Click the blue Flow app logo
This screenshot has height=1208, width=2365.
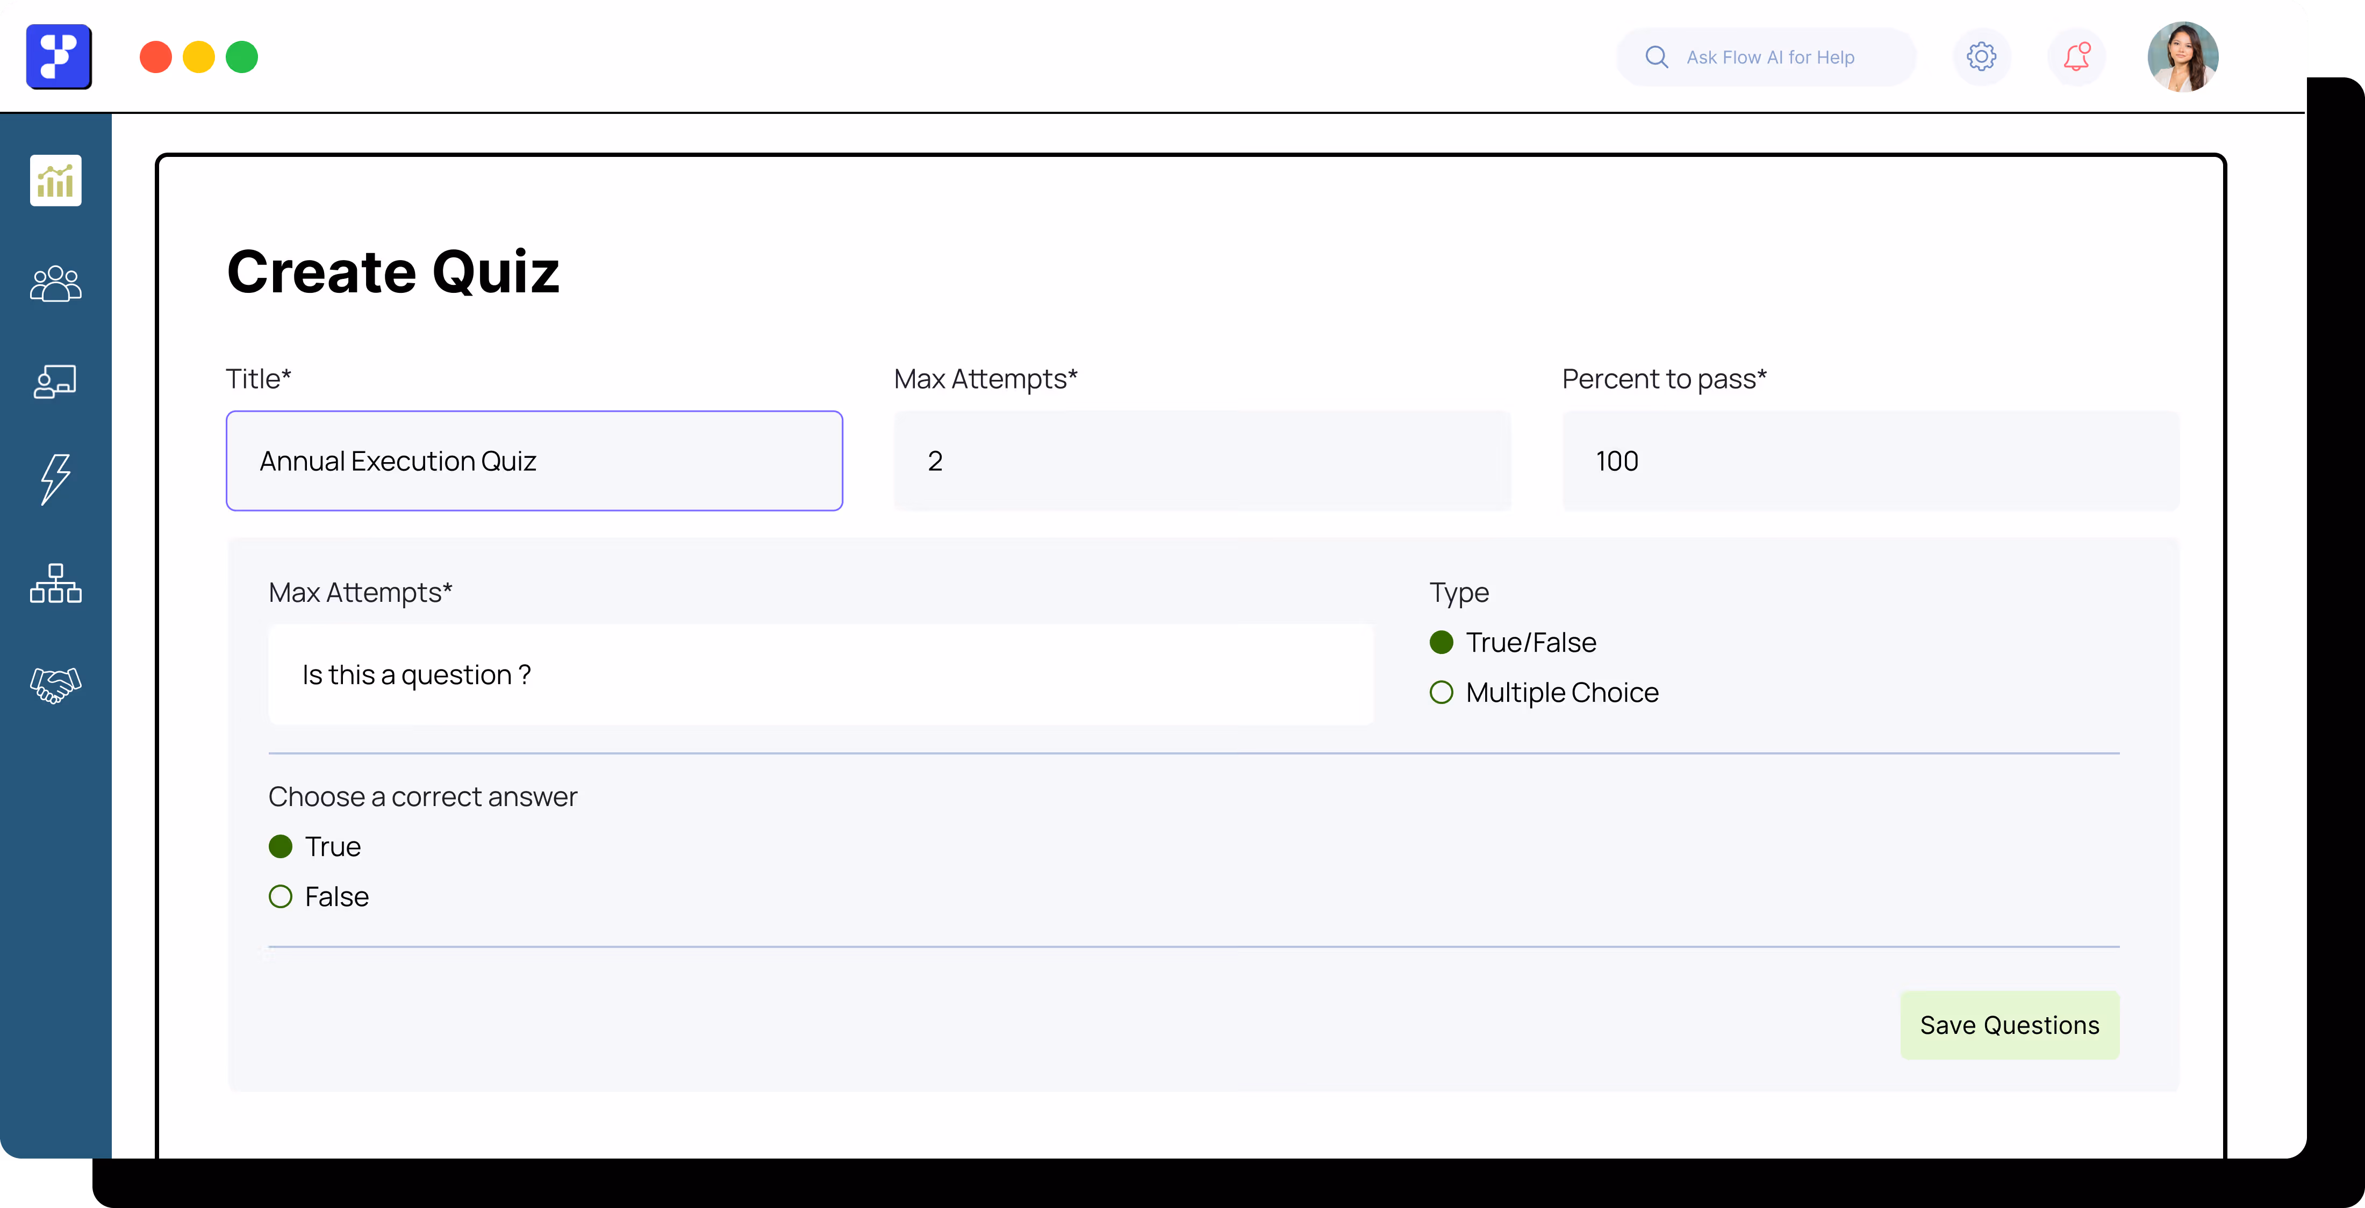click(x=59, y=57)
